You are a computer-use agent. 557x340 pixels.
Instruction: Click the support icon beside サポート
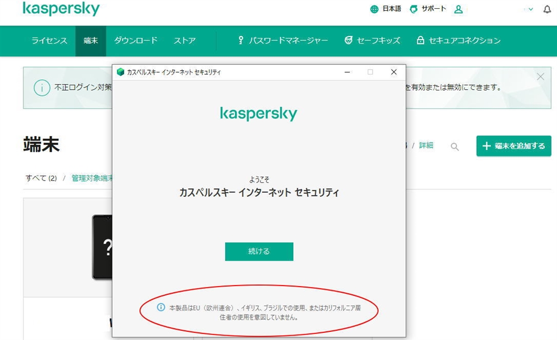(x=413, y=9)
